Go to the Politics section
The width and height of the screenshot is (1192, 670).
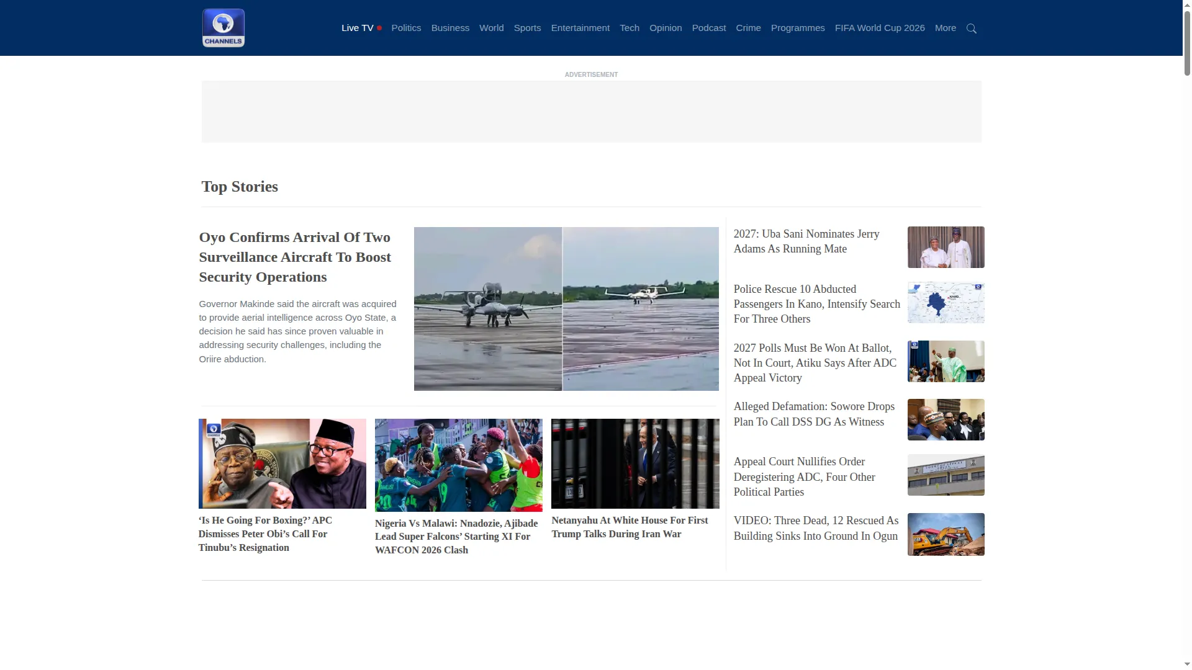click(x=406, y=28)
